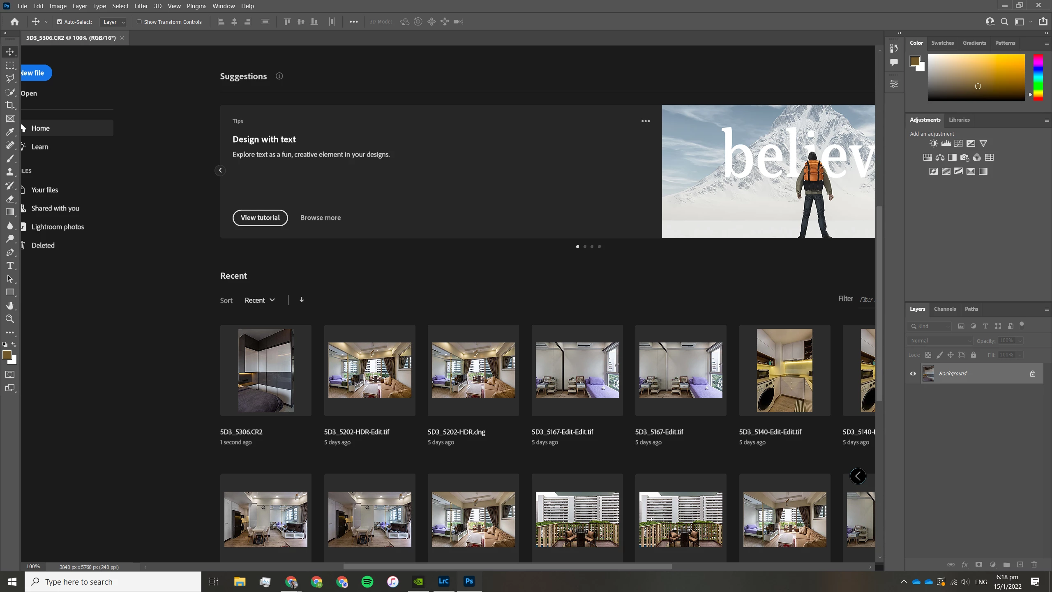Switch to the Channels tab
The image size is (1052, 592).
[944, 309]
